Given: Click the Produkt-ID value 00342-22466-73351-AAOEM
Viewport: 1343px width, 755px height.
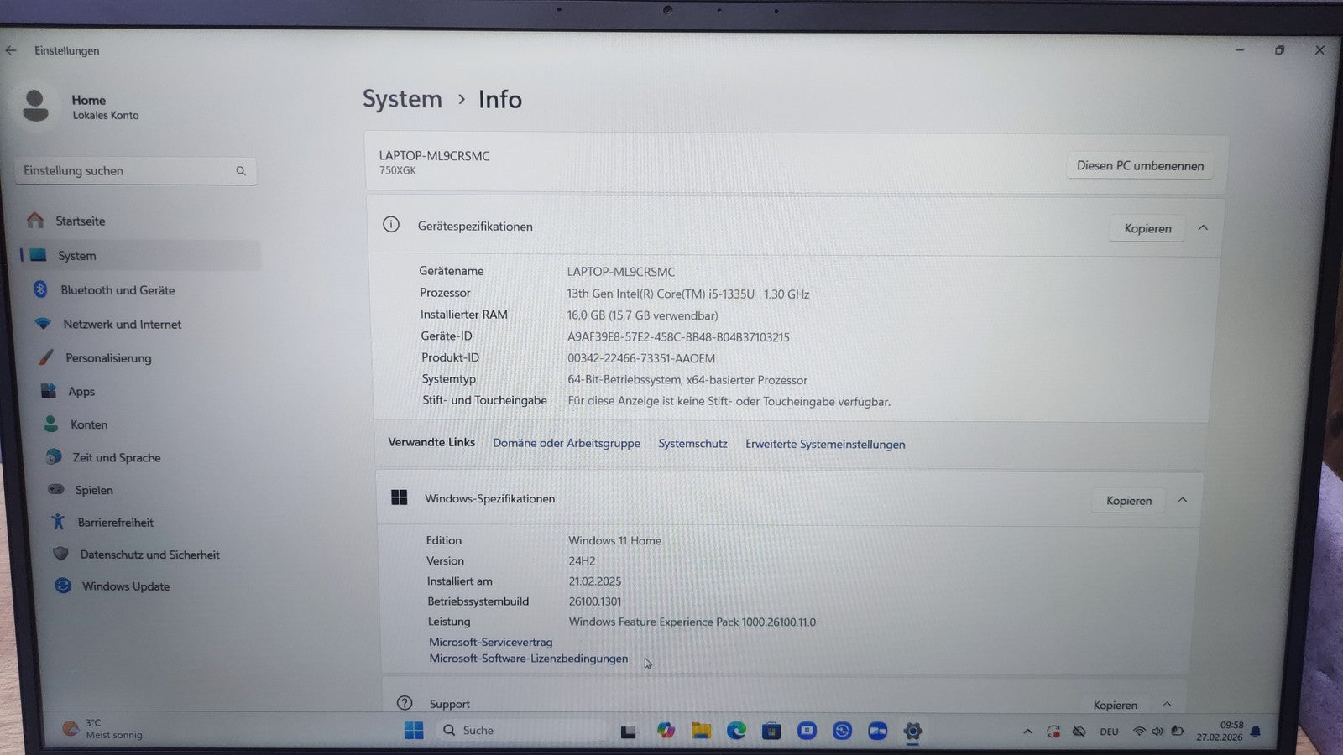Looking at the screenshot, I should coord(641,358).
